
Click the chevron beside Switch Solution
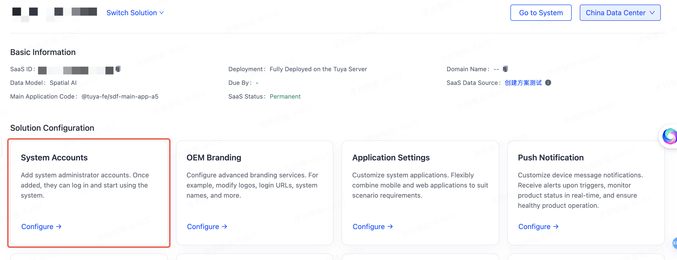coord(162,13)
